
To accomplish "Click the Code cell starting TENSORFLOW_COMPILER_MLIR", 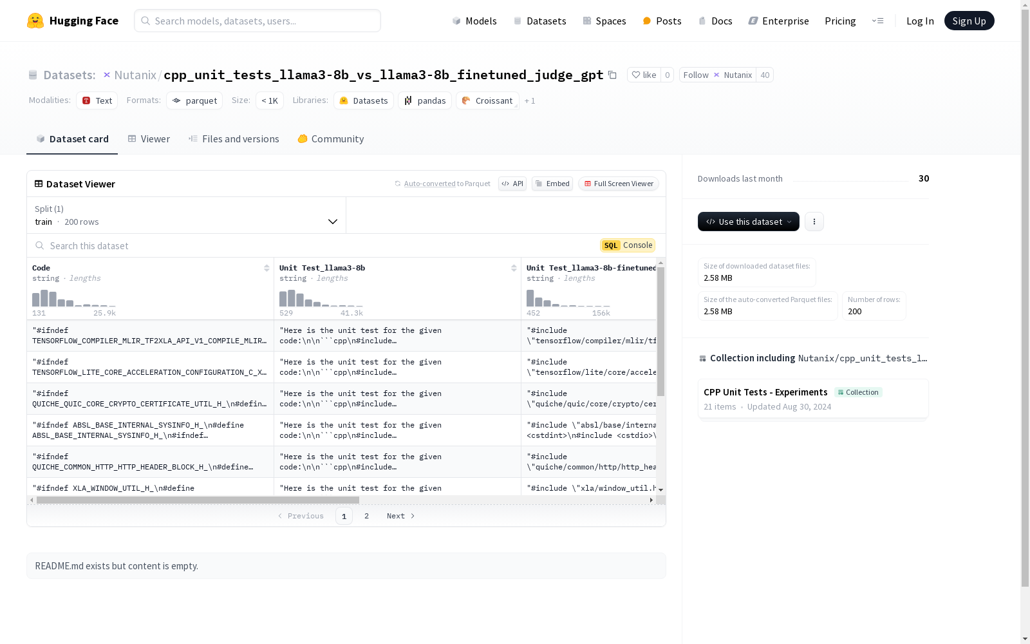I will [x=150, y=336].
